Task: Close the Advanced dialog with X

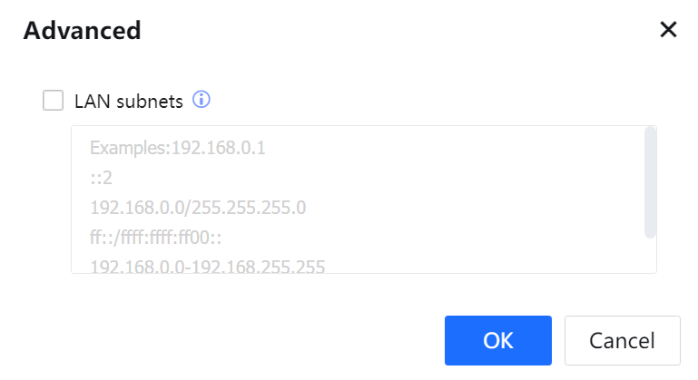Action: pos(668,30)
